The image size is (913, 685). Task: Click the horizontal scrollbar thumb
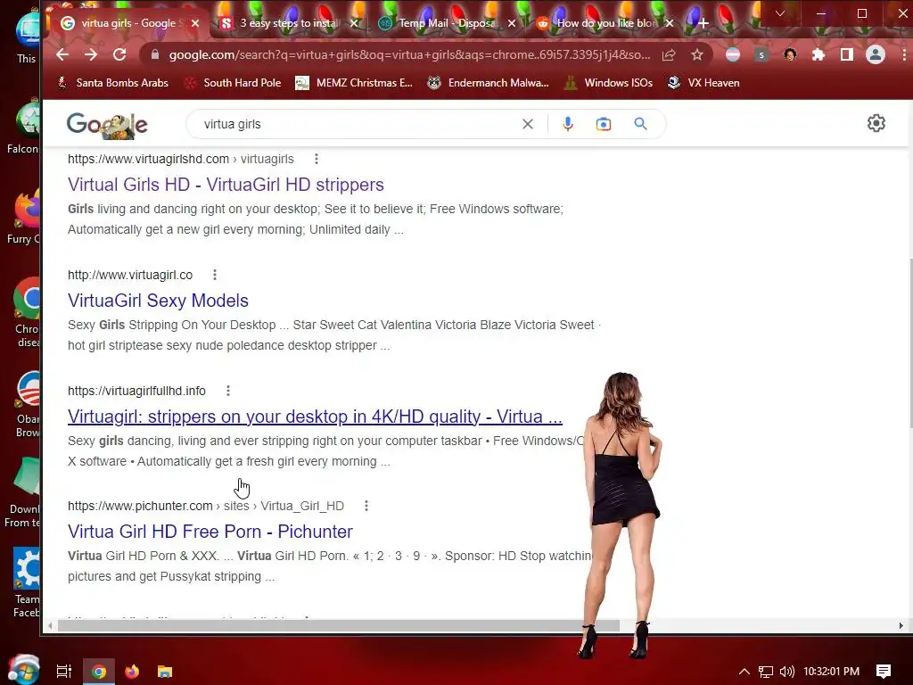tap(338, 625)
